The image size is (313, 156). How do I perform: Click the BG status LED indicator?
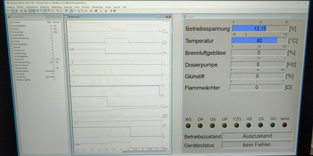[x=188, y=126]
